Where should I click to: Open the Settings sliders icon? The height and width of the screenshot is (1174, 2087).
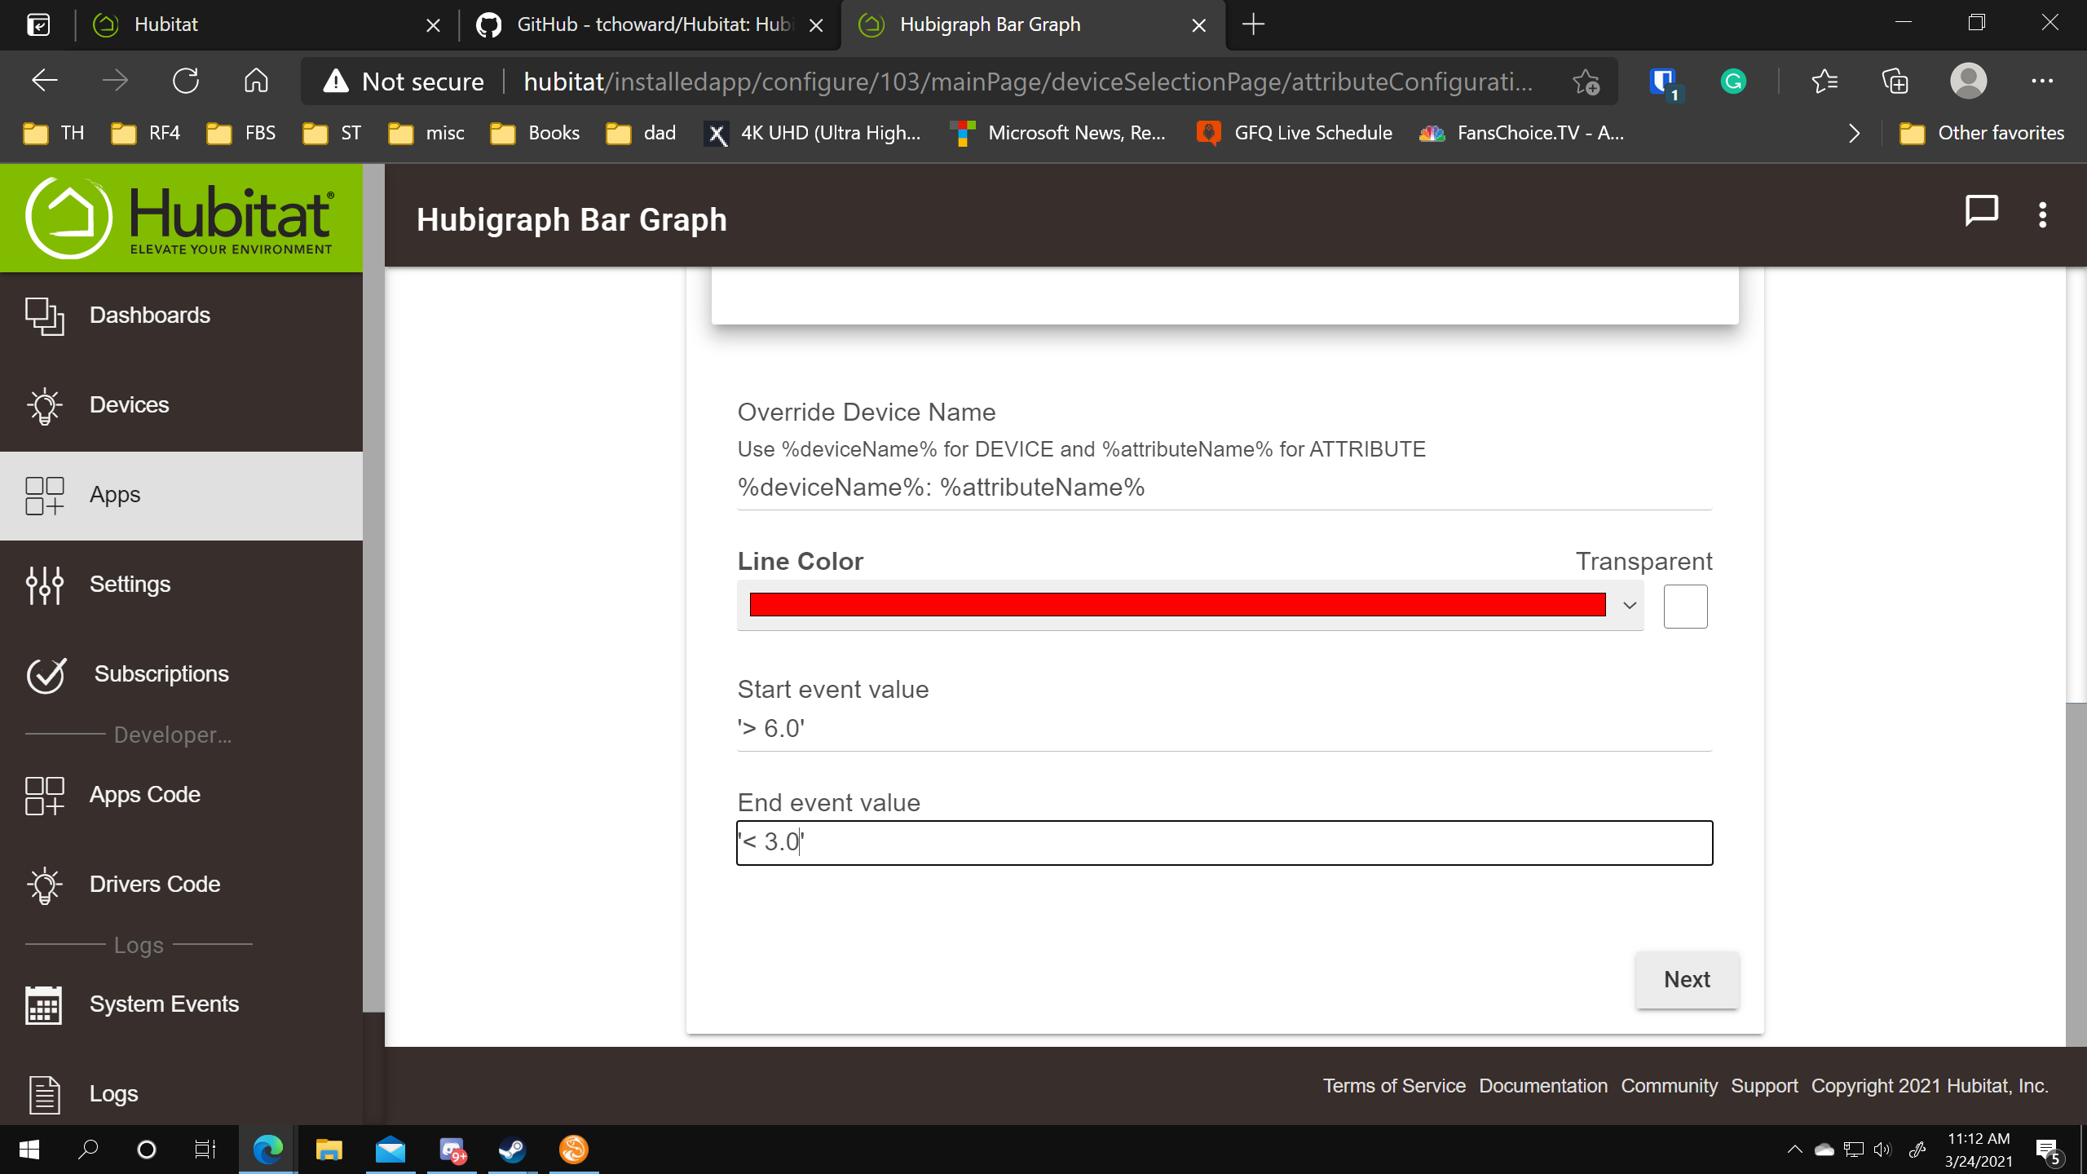(x=44, y=585)
